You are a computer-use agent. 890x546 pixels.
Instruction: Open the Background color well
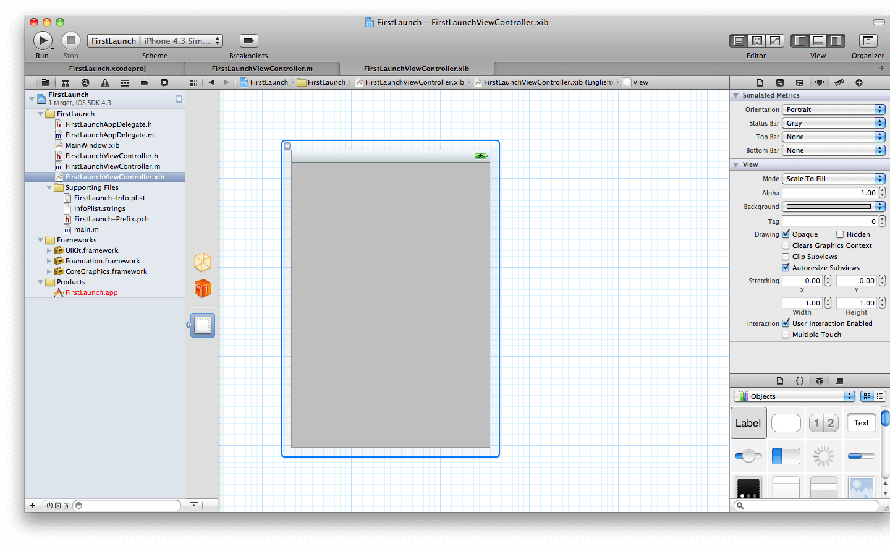[828, 207]
